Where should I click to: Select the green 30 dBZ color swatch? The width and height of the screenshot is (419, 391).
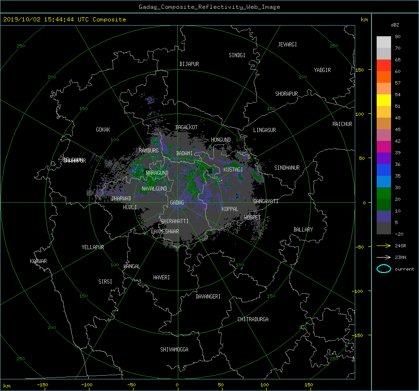[x=384, y=193]
